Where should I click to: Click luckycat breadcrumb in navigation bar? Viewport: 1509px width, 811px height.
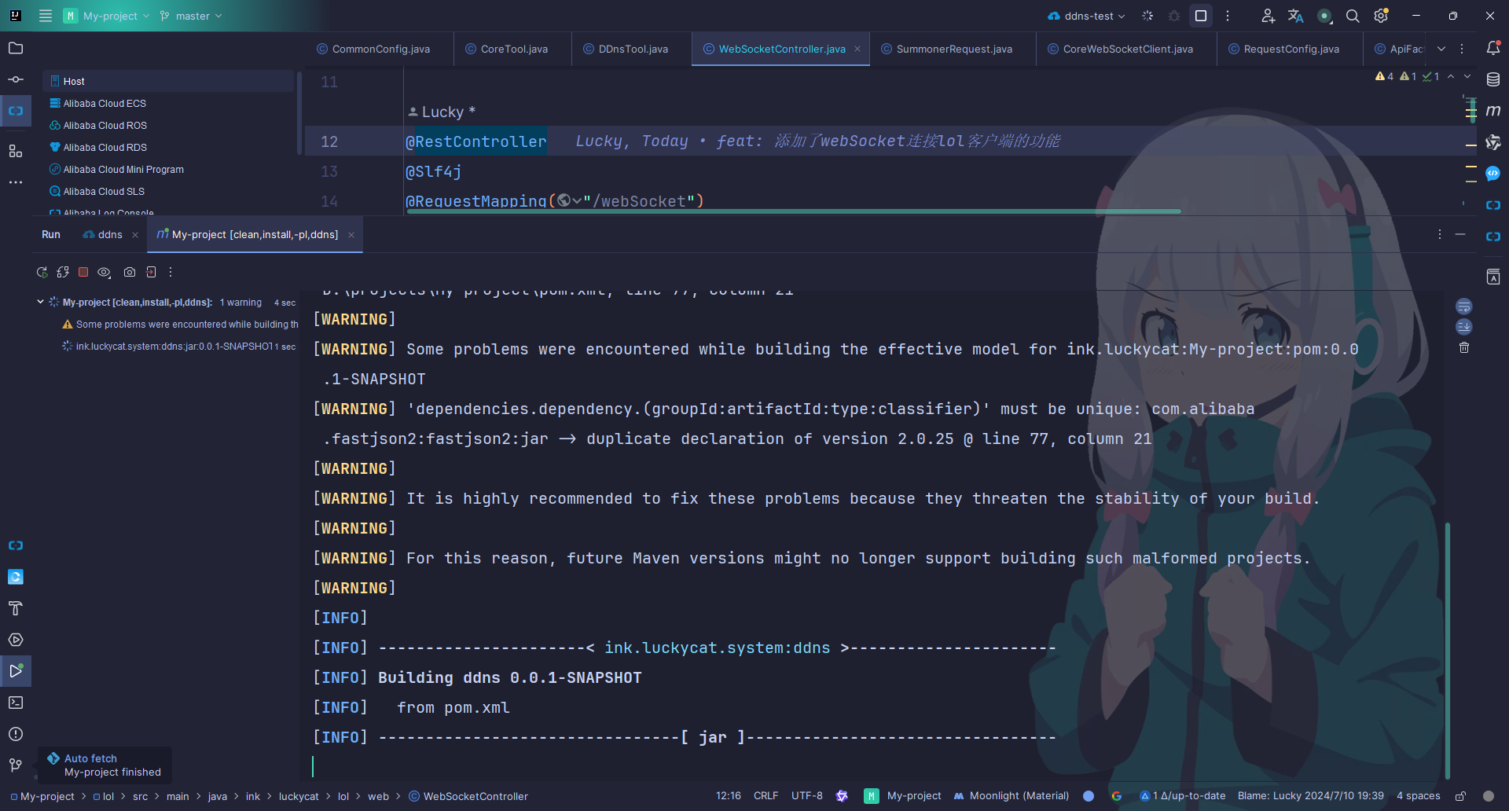click(299, 796)
